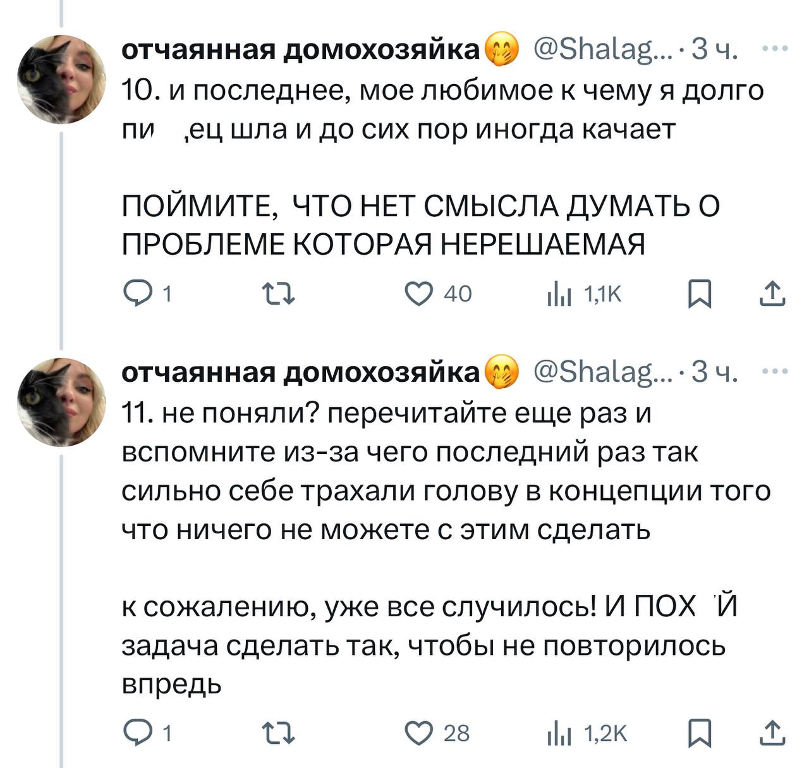Open the 3 ч. timestamp on tweet 11
The width and height of the screenshot is (809, 768).
click(715, 372)
